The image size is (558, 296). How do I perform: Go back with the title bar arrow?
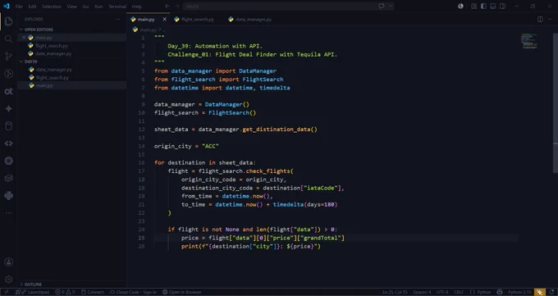[x=167, y=7]
